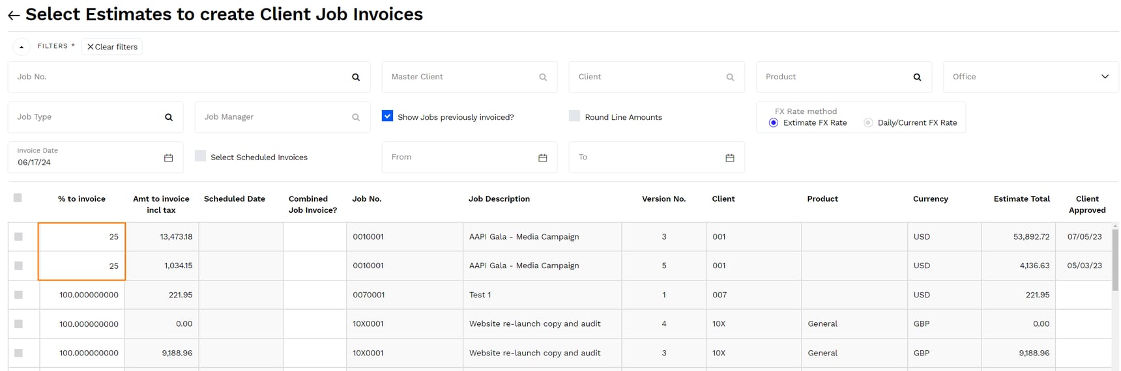The image size is (1121, 371).
Task: Check the row with amount 1,034.15
Action: 18,266
